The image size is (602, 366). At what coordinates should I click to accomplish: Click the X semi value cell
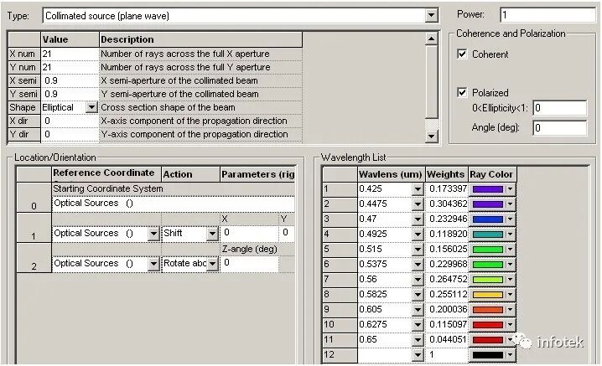(x=70, y=80)
